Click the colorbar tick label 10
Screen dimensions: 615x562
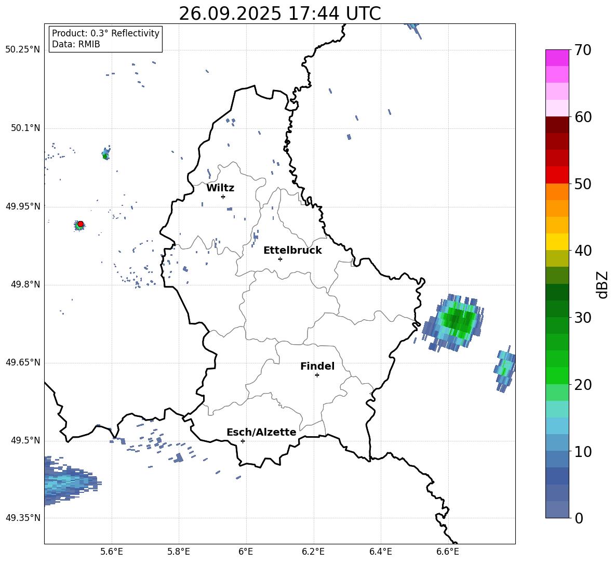pyautogui.click(x=582, y=451)
